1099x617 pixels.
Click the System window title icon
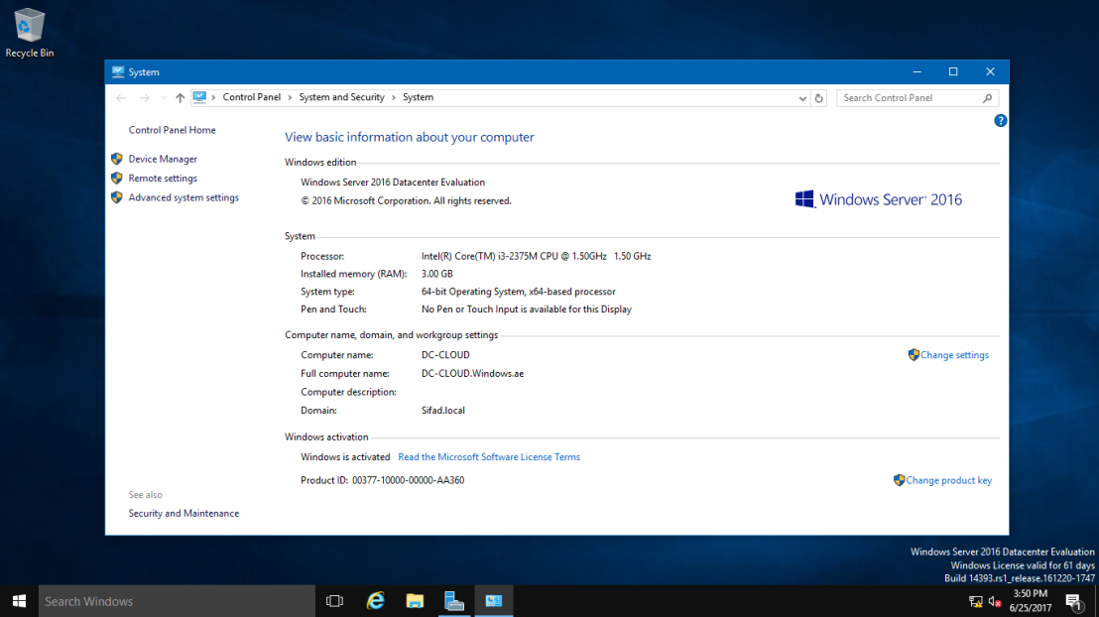pos(118,71)
